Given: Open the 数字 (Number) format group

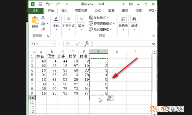Looking at the screenshot, I should pyautogui.click(x=81, y=23).
